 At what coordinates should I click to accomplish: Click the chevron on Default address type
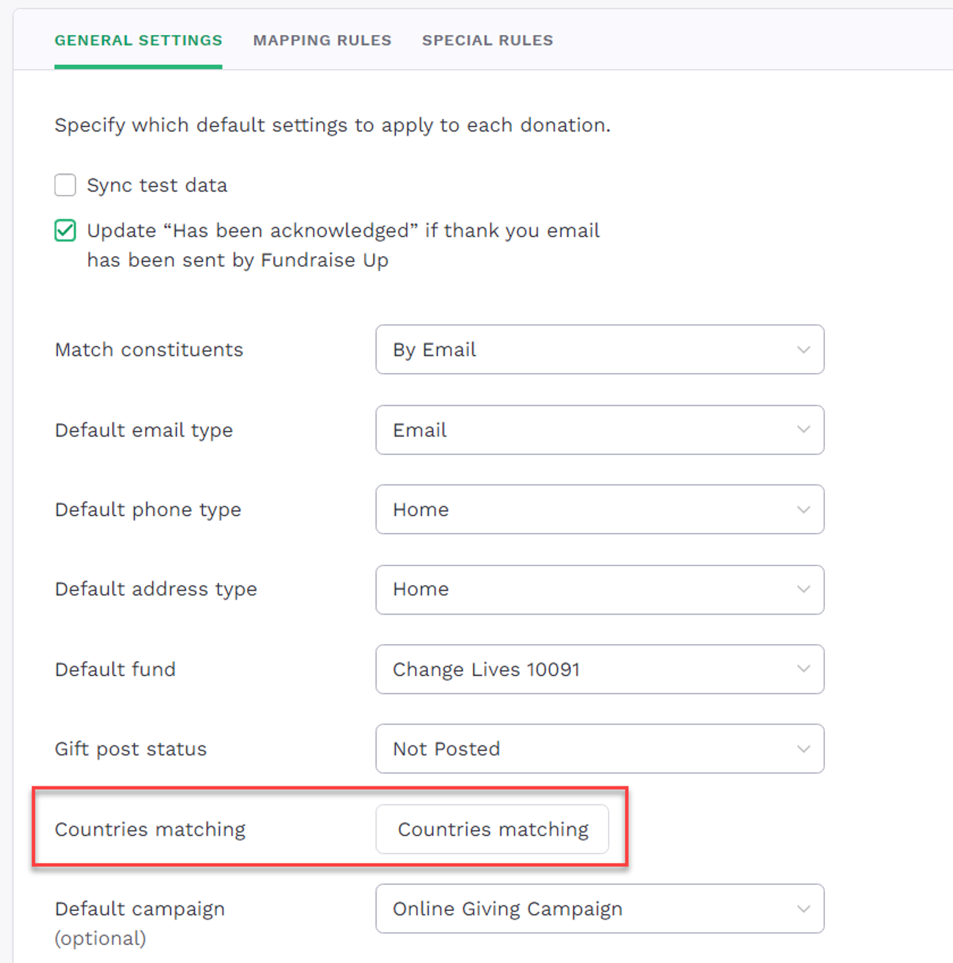(804, 589)
